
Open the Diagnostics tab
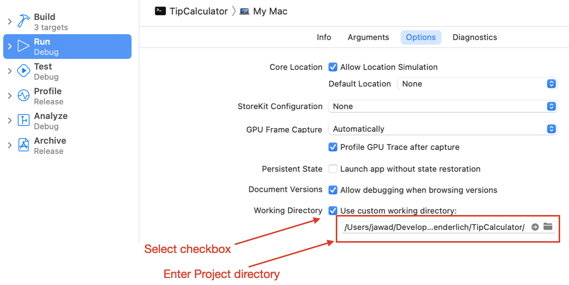click(475, 37)
